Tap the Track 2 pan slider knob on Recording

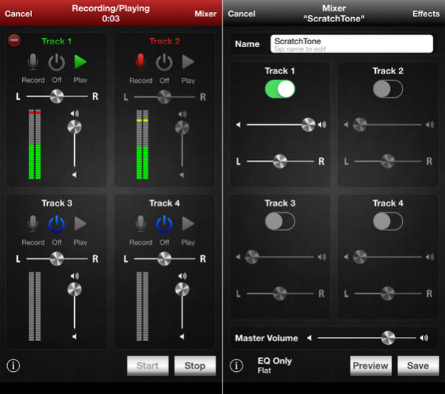[164, 97]
